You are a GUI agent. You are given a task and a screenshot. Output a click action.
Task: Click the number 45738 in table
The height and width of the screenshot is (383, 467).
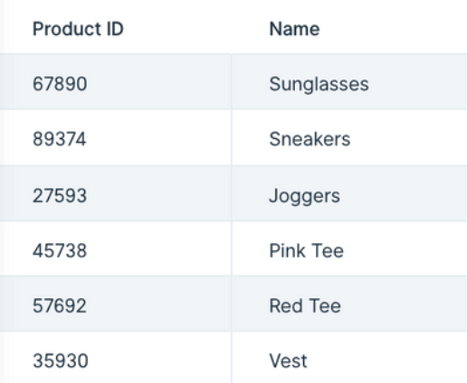(x=60, y=251)
